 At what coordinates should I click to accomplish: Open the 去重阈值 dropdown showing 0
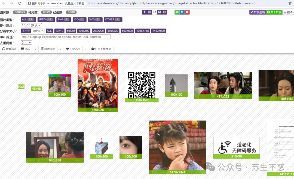pyautogui.click(x=26, y=43)
